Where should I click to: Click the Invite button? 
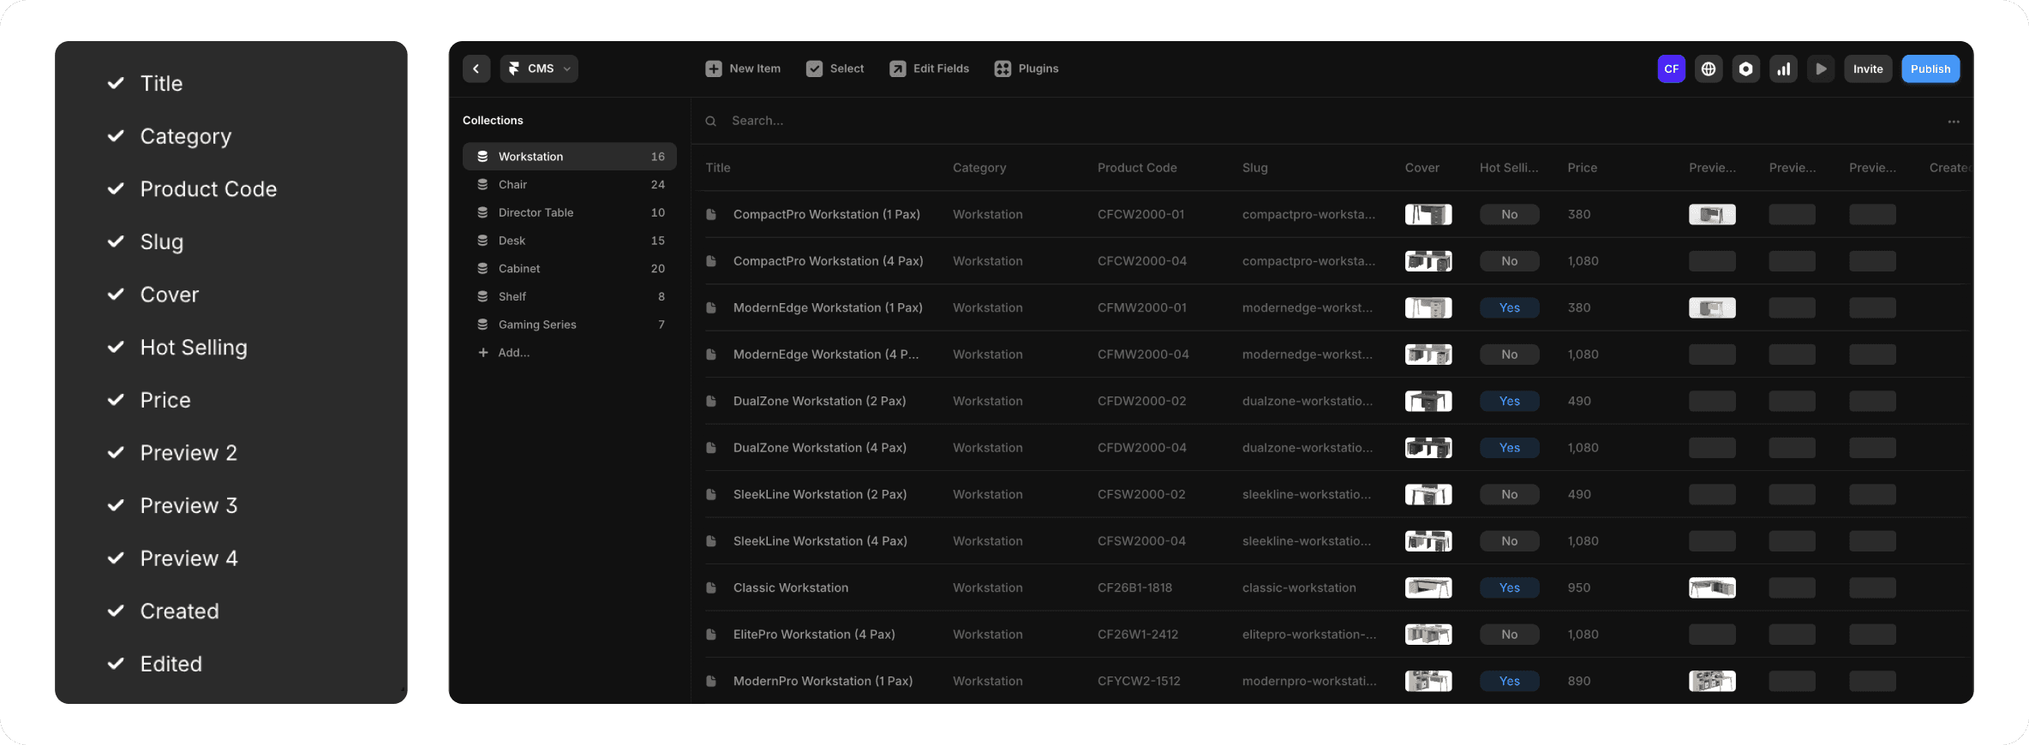click(x=1868, y=69)
